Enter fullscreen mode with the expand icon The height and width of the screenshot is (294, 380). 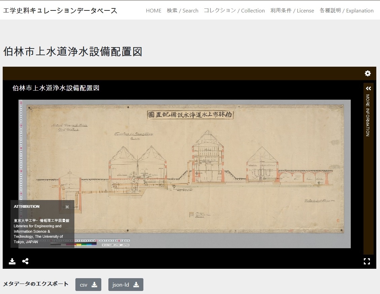(367, 261)
